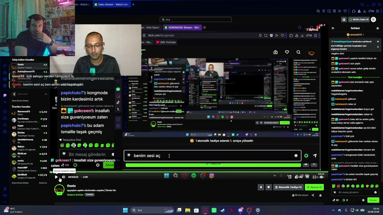This screenshot has height=215, width=383.
Task: Mute the stream volume speaker icon
Action: click(63, 177)
